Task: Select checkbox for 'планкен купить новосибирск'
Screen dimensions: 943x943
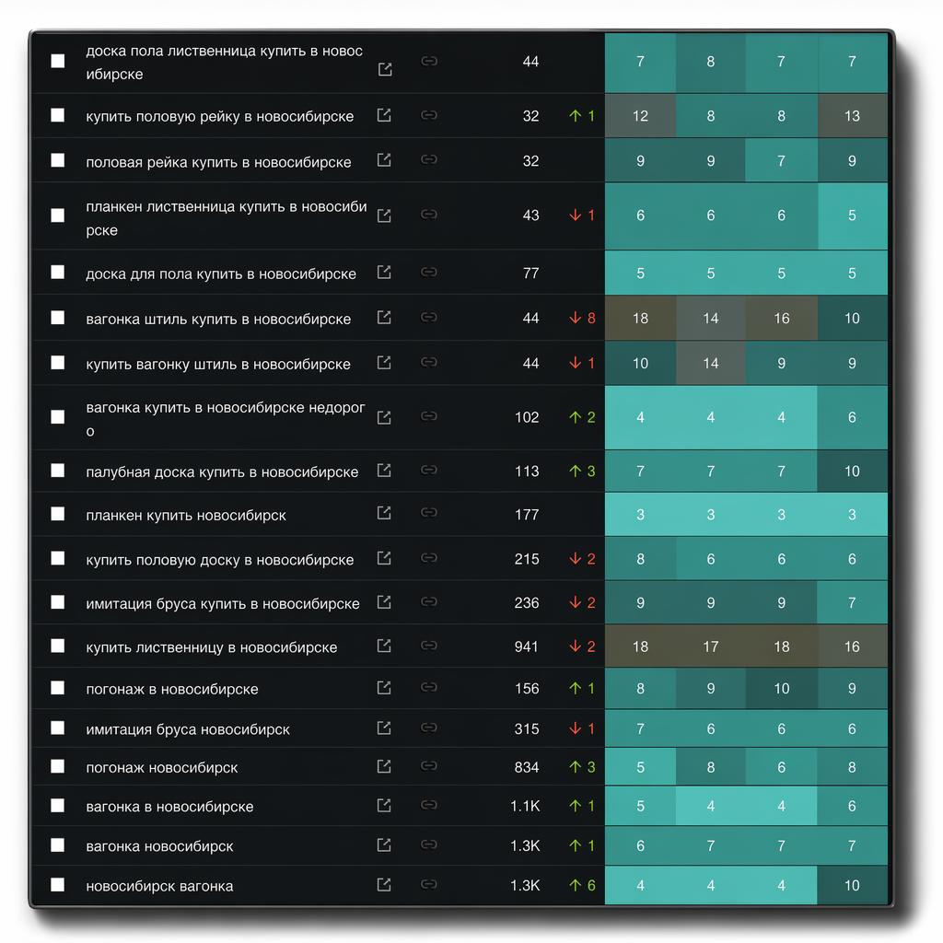Action: pos(58,514)
